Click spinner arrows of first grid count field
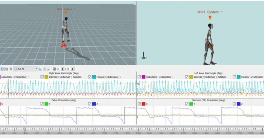Image resolution: width=264 pixels, height=138 pixels. click(x=62, y=69)
